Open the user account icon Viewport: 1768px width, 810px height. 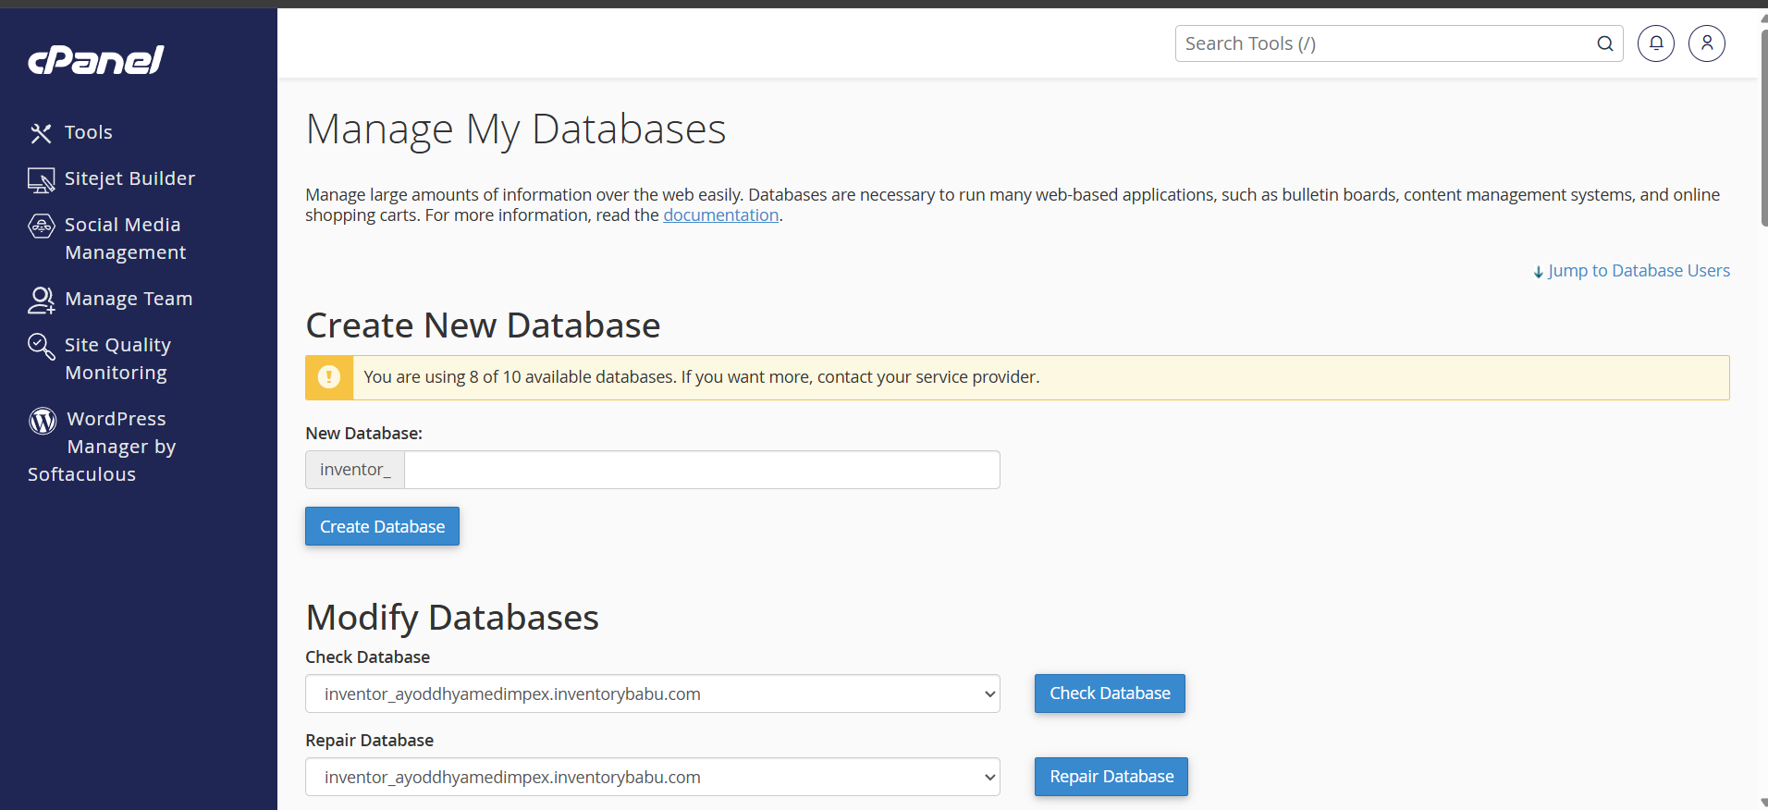(x=1707, y=43)
